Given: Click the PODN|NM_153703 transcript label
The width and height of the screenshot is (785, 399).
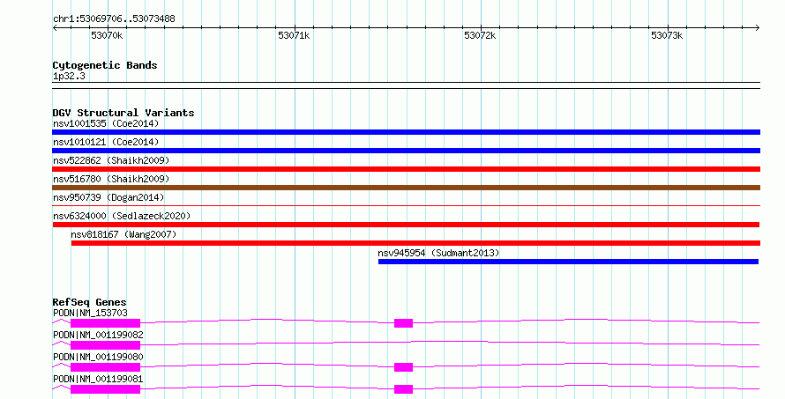Looking at the screenshot, I should 90,313.
